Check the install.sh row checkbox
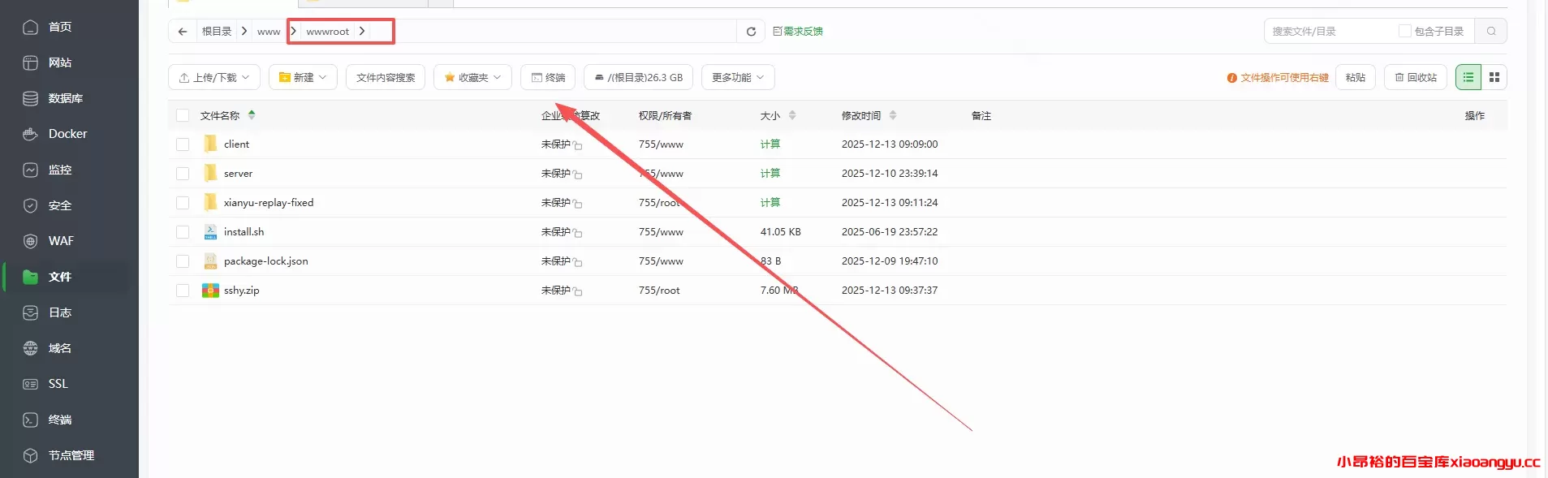Image resolution: width=1548 pixels, height=478 pixels. tap(183, 232)
